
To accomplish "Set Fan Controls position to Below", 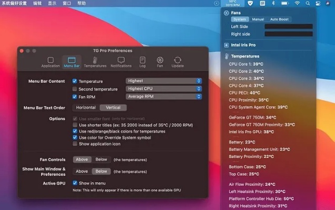I will pyautogui.click(x=101, y=160).
